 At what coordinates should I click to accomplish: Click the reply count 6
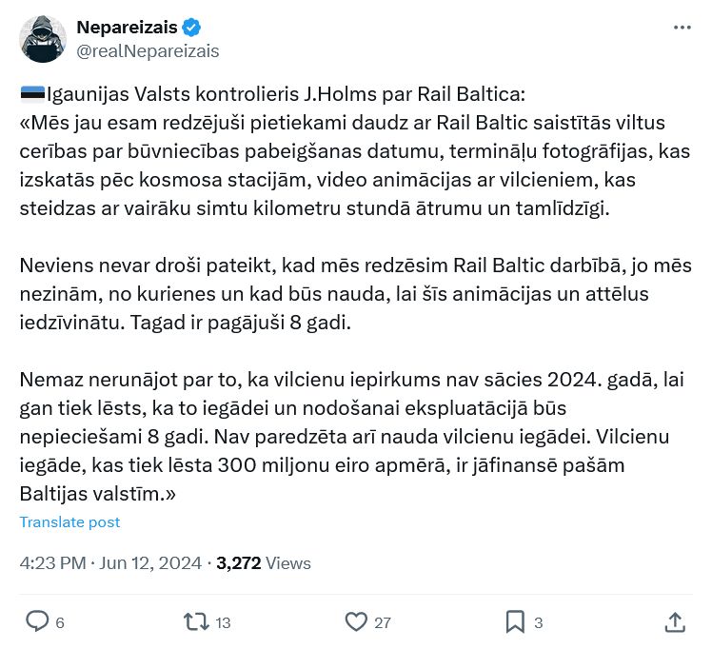pyautogui.click(x=60, y=622)
